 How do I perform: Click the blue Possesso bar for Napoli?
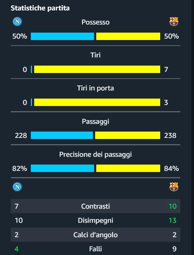[62, 36]
